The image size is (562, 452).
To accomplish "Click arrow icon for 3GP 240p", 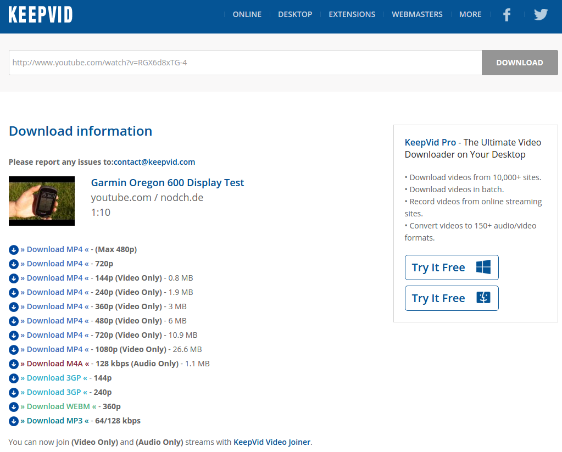I will pyautogui.click(x=14, y=393).
